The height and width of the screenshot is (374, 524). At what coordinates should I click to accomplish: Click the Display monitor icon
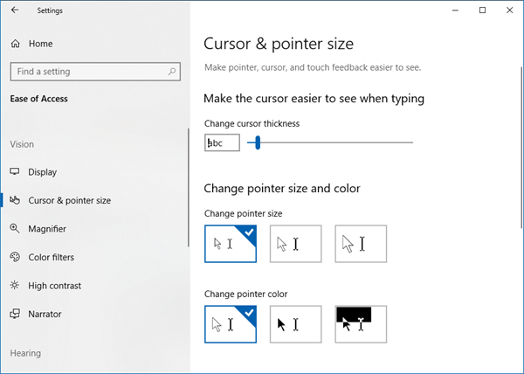tap(14, 171)
